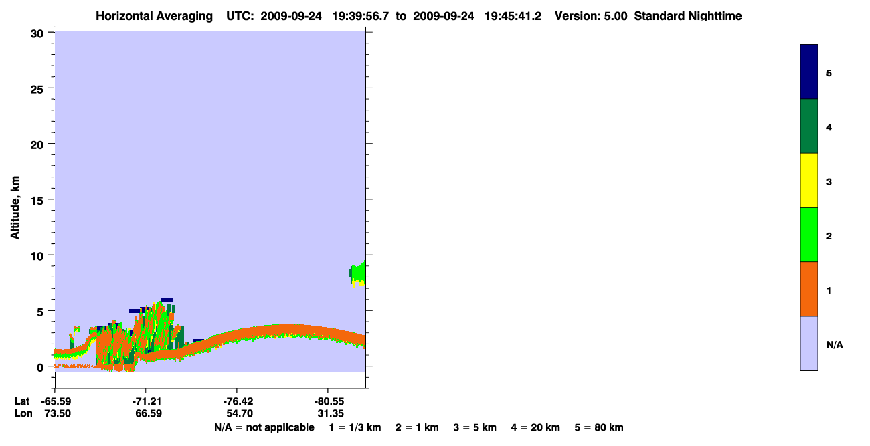Click the dark blue colorbar segment labeled 5
This screenshot has height=446, width=870.
[809, 72]
